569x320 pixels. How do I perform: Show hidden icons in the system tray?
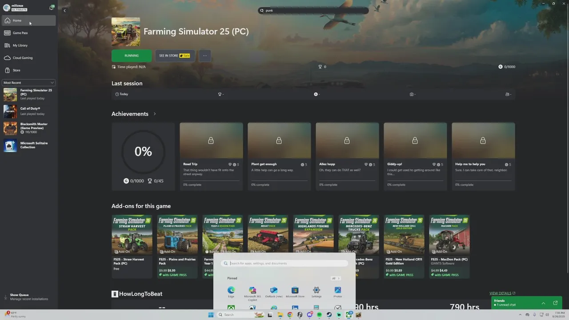pyautogui.click(x=520, y=315)
